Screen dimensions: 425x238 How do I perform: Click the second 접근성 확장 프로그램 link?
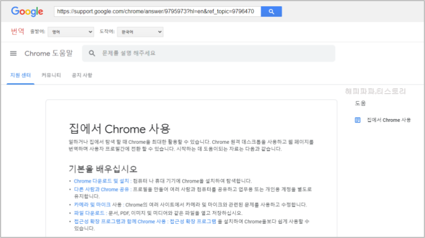coord(193,222)
